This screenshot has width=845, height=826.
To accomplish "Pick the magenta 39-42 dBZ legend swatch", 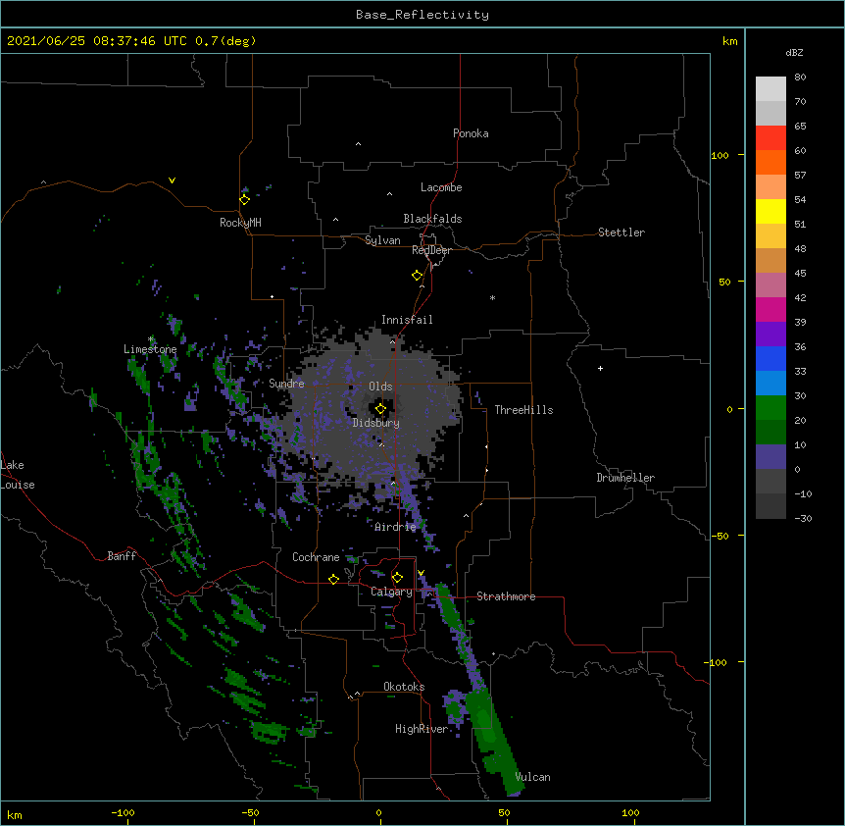I will click(x=770, y=309).
